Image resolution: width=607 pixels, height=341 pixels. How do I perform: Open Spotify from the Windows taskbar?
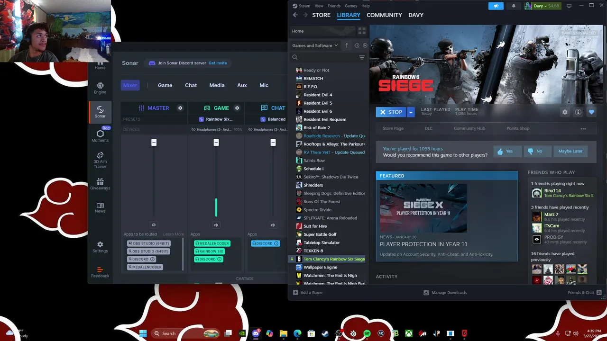tap(367, 333)
